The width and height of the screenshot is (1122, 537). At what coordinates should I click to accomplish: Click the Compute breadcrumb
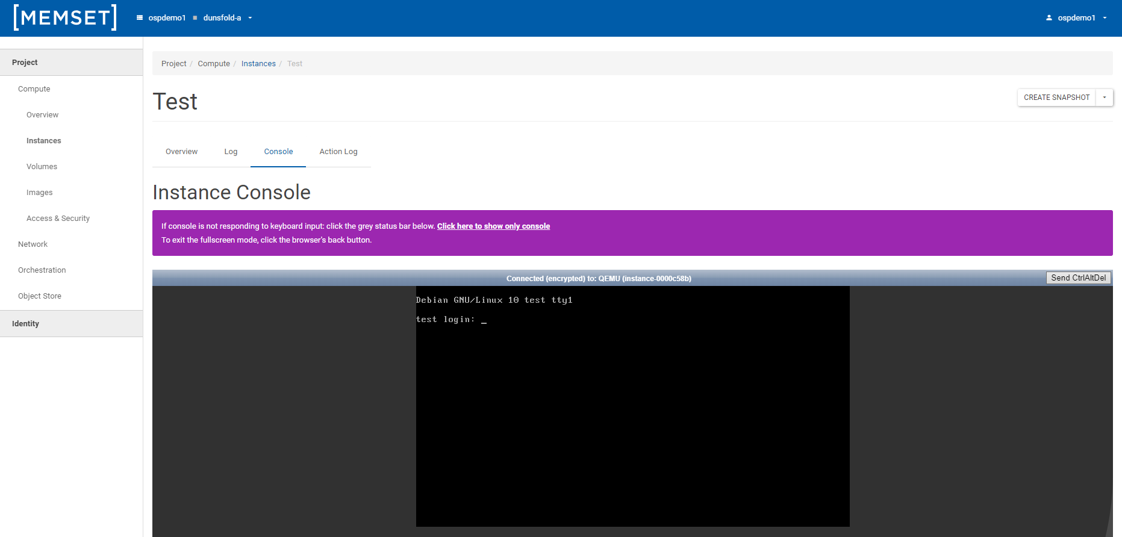214,64
